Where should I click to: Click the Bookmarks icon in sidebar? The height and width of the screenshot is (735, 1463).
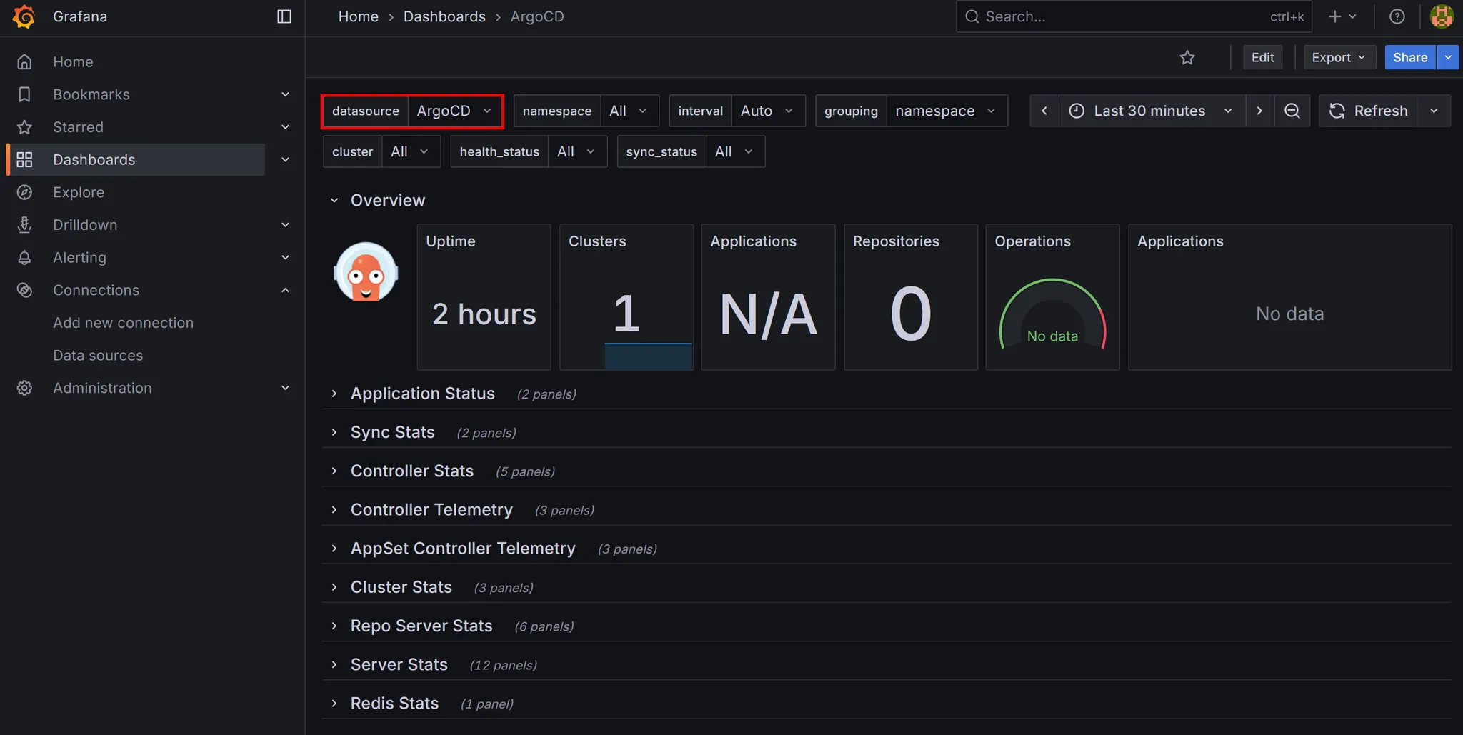click(x=24, y=94)
